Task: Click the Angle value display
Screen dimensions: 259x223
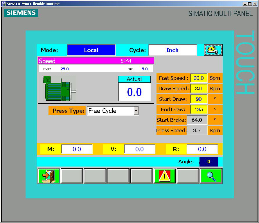Action: pyautogui.click(x=209, y=162)
